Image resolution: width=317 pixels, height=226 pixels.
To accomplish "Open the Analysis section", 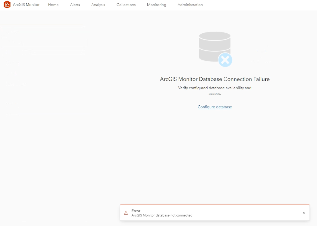I will 98,5.
